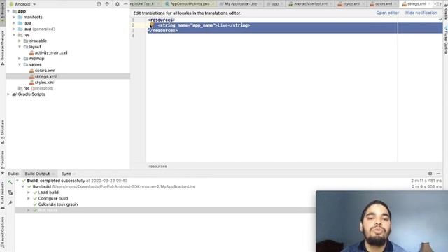Collapse the app module tree node

[8, 11]
